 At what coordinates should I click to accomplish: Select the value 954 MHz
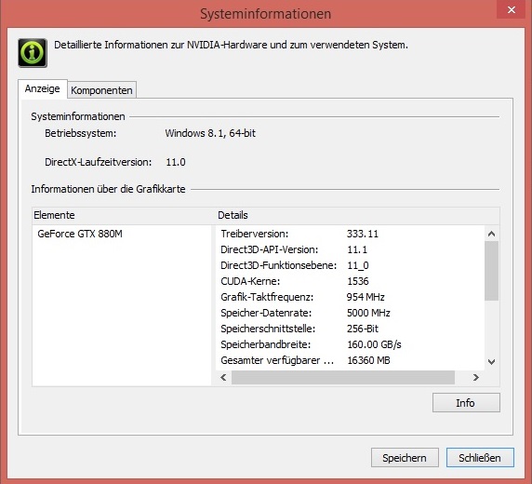[x=366, y=297]
